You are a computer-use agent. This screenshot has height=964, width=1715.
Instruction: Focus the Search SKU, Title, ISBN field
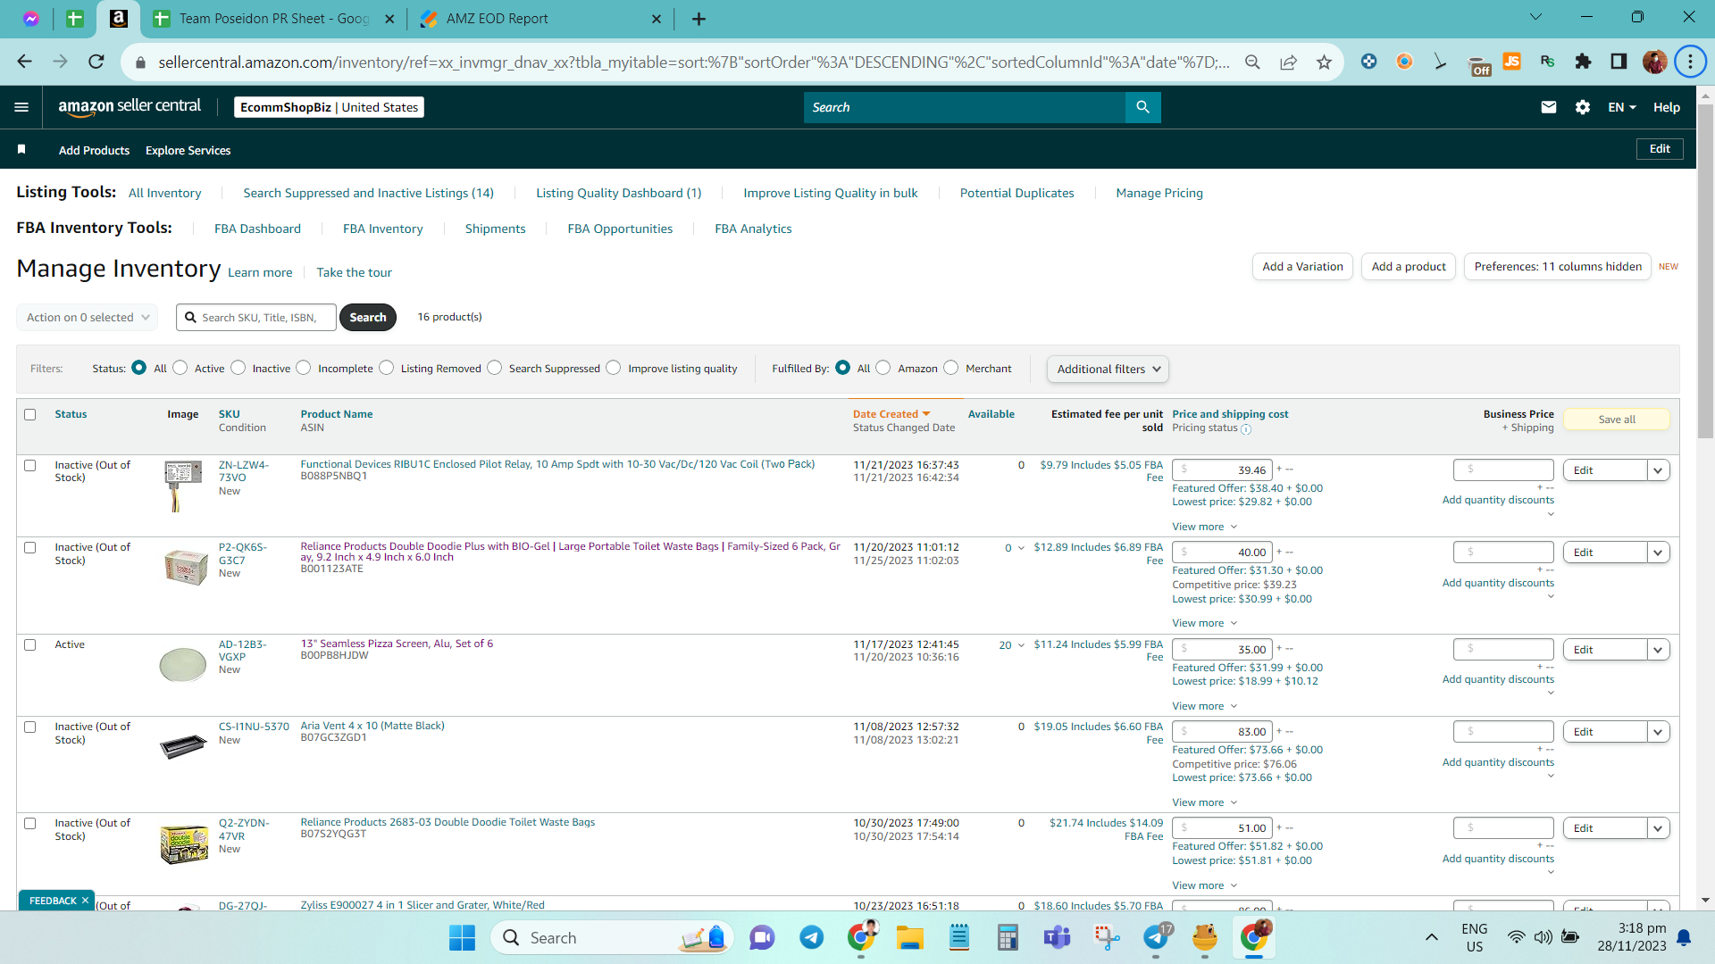256,317
